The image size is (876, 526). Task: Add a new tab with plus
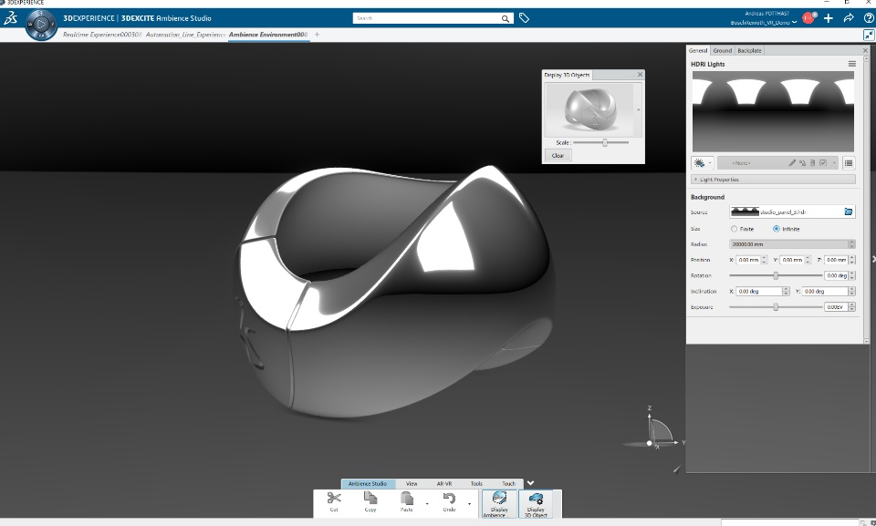(x=317, y=35)
